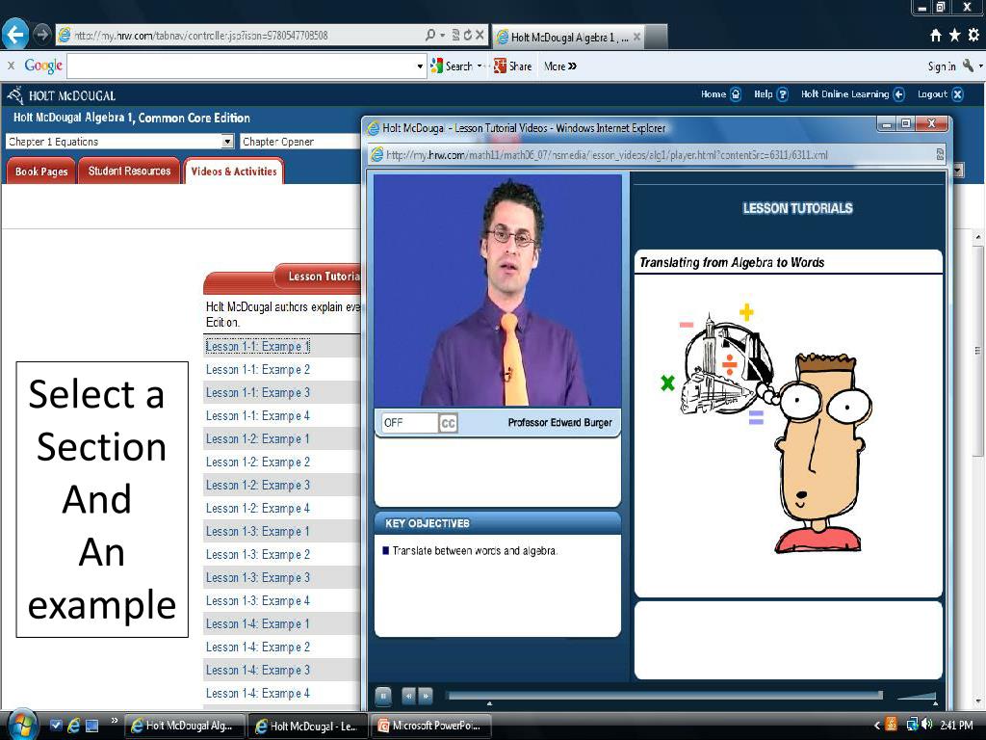Select the Holt McDougal Algebra 1 browser tab
Screen dimensions: 986x740
pos(569,38)
